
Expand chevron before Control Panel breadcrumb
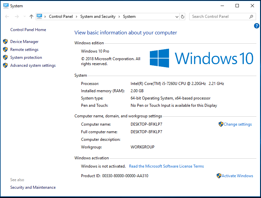[x=45, y=17]
